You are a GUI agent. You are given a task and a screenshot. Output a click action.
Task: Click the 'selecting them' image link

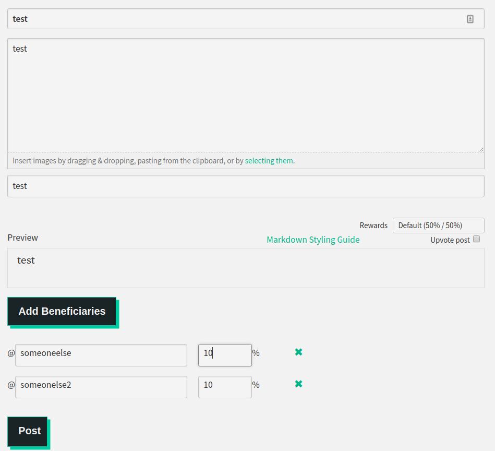click(x=269, y=161)
